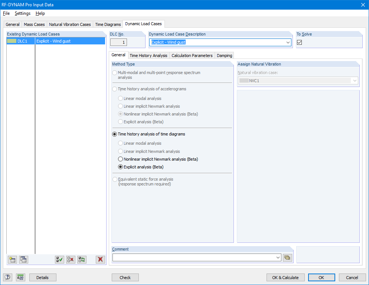
Task: Open the Dynamic Load Case Description dropdown
Action: coord(288,42)
